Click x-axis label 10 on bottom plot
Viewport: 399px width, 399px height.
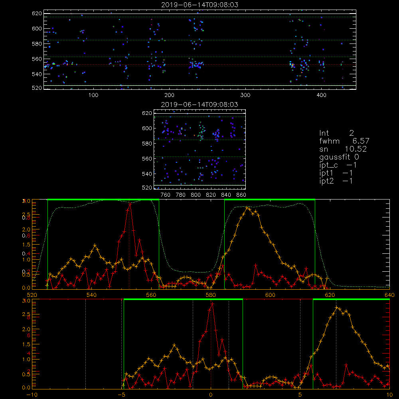click(389, 395)
